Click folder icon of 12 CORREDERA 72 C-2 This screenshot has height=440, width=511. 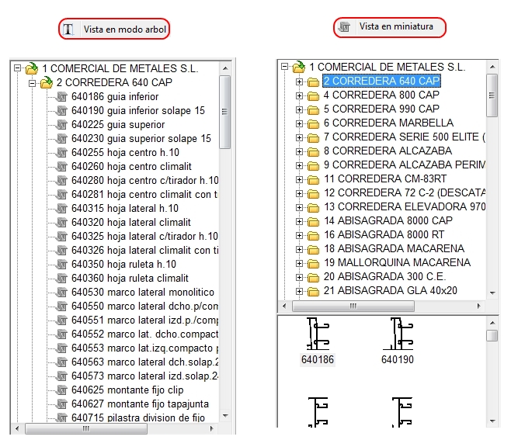point(313,194)
